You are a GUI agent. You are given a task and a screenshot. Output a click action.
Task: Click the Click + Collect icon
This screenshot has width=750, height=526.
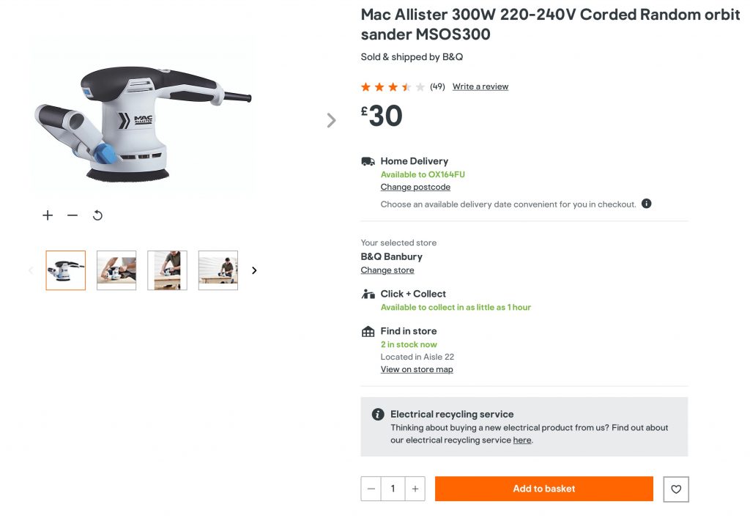click(x=368, y=294)
